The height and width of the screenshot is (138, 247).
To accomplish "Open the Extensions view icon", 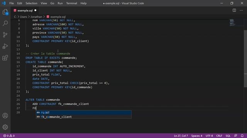I will click(x=5, y=58).
